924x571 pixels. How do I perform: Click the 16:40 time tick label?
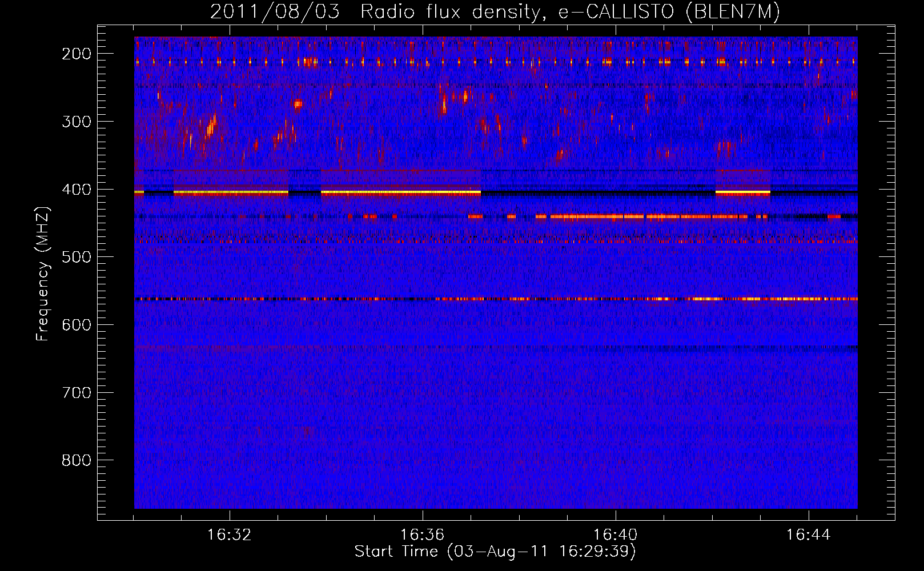point(615,535)
